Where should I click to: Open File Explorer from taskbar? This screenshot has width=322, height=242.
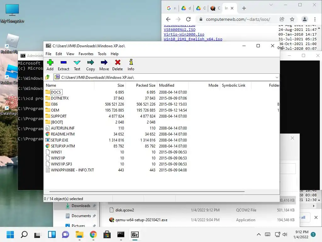[x=80, y=234]
